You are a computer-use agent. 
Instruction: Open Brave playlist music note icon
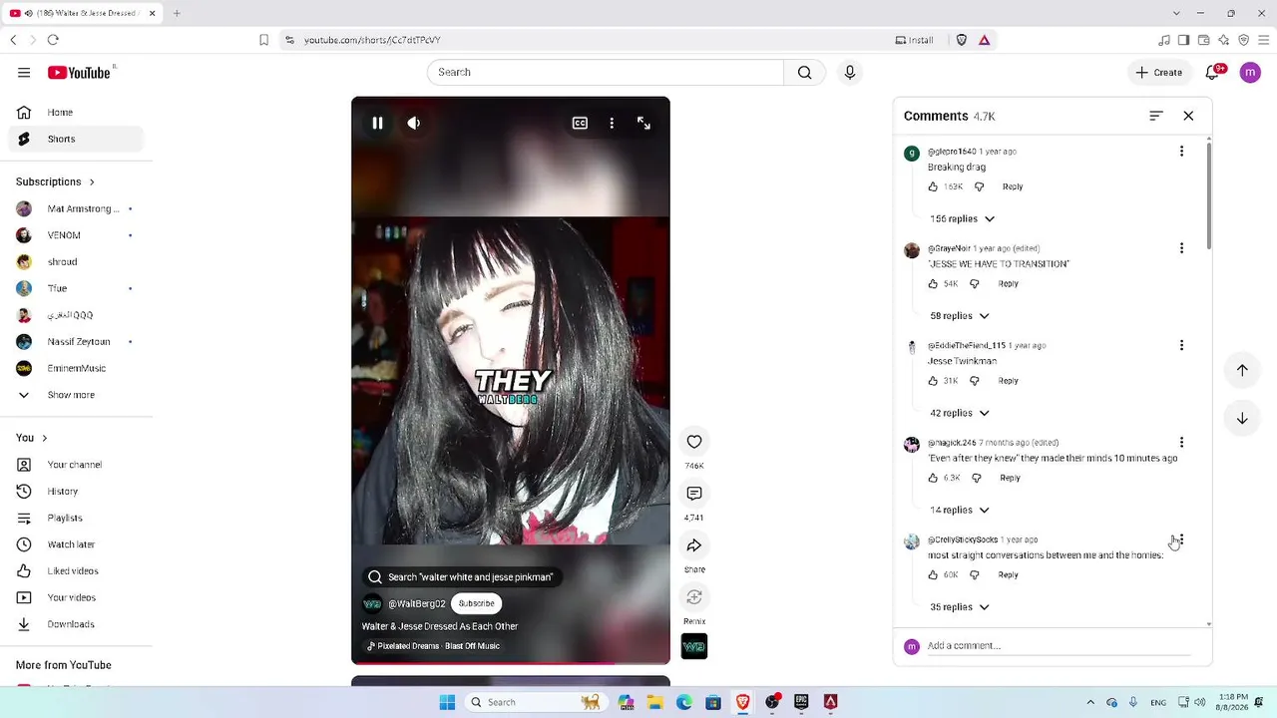[1163, 40]
